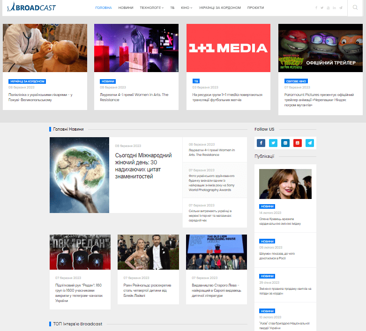
Task: Click Новини tag above Олена Кравець article
Action: click(267, 206)
